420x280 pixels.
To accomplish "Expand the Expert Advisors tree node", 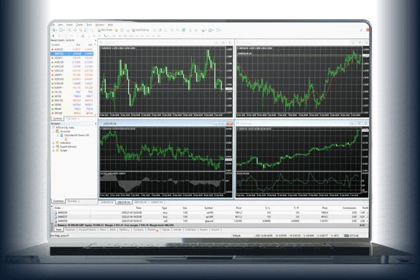I will coord(53,147).
